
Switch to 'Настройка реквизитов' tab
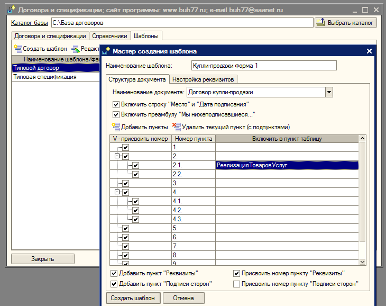coord(204,79)
